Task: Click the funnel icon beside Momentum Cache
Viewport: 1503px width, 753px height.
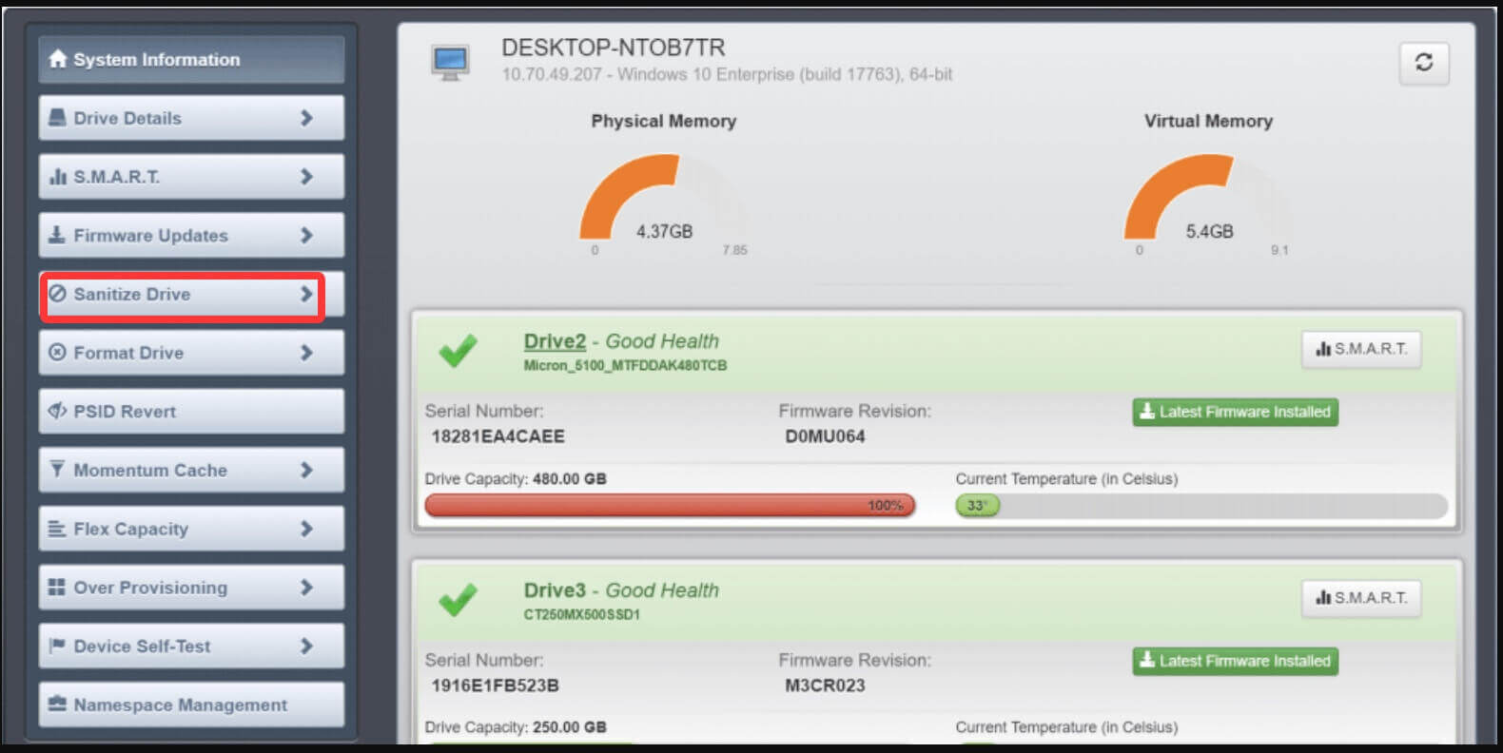Action: coord(57,470)
